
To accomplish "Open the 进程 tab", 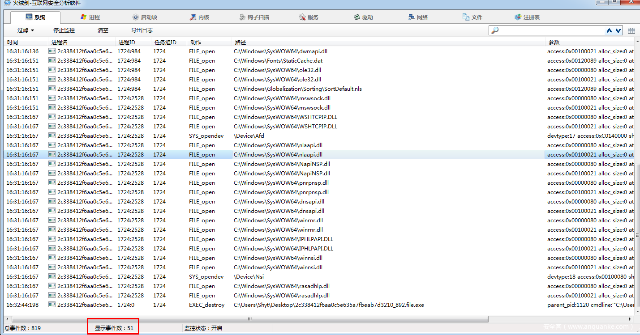I will (90, 17).
